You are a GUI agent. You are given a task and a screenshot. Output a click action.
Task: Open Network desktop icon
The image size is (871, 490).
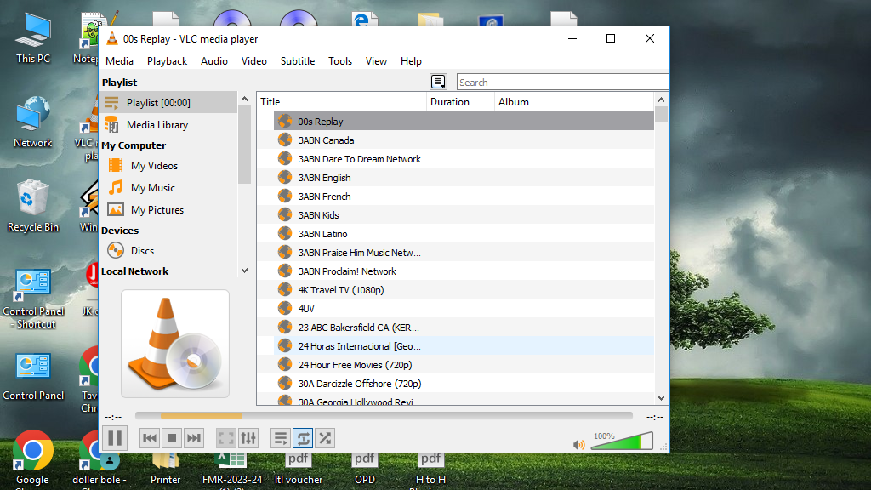coord(33,122)
